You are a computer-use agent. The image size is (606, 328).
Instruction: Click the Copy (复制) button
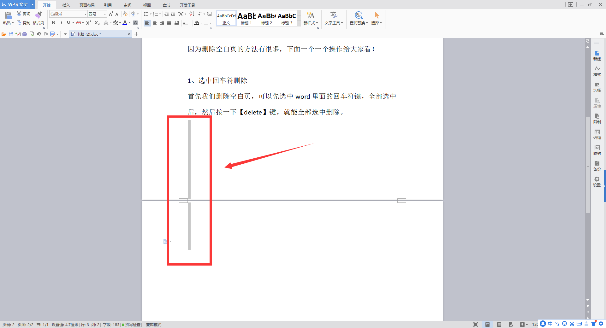click(24, 23)
